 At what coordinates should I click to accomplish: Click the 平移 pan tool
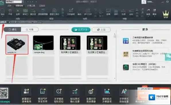coord(10,12)
